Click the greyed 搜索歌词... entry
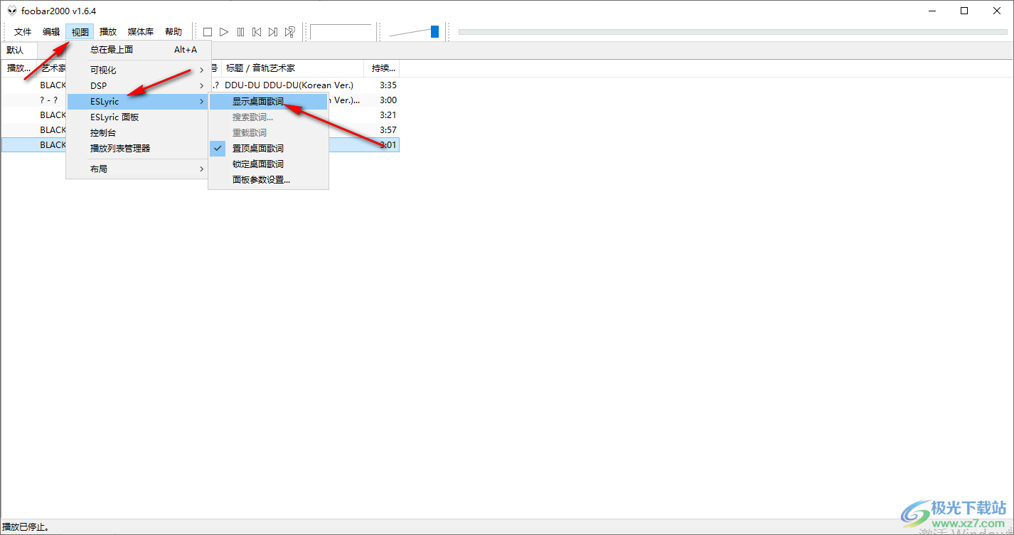1014x535 pixels. coord(268,117)
